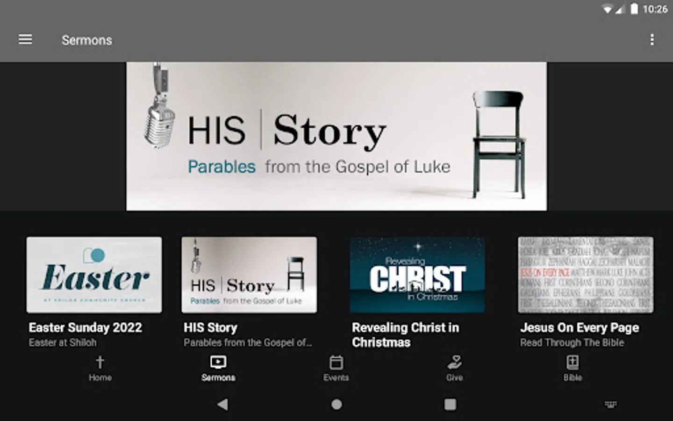The width and height of the screenshot is (673, 421).
Task: Switch to the Home tab label
Action: [100, 377]
